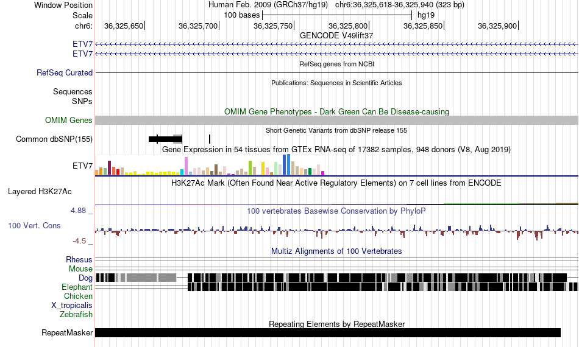This screenshot has height=347, width=579.
Task: Click the lower ETV7 GENCODE transcript label
Action: (82, 54)
